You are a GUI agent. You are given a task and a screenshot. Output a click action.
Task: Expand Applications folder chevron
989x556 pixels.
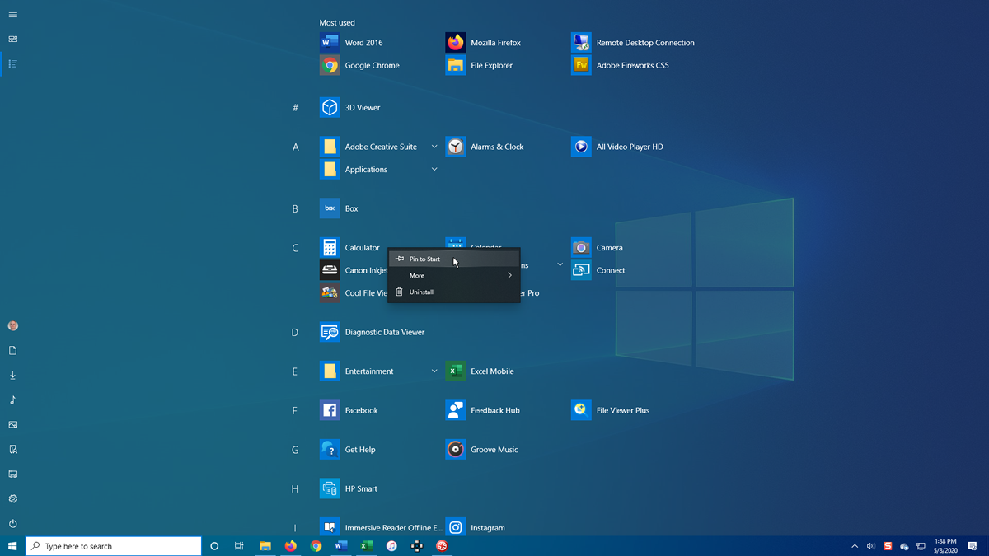pyautogui.click(x=434, y=170)
